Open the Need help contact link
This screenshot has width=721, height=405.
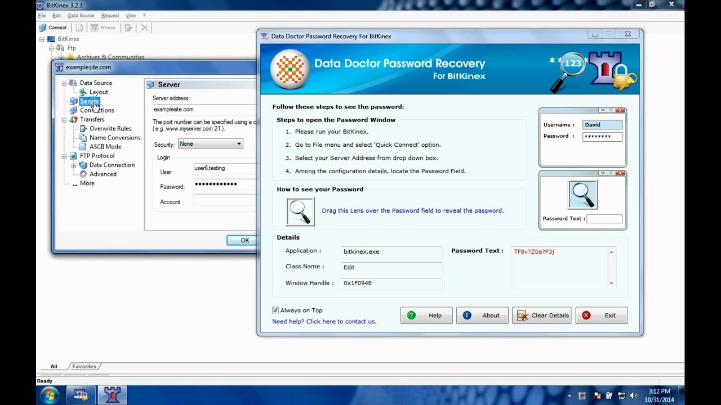tap(324, 322)
